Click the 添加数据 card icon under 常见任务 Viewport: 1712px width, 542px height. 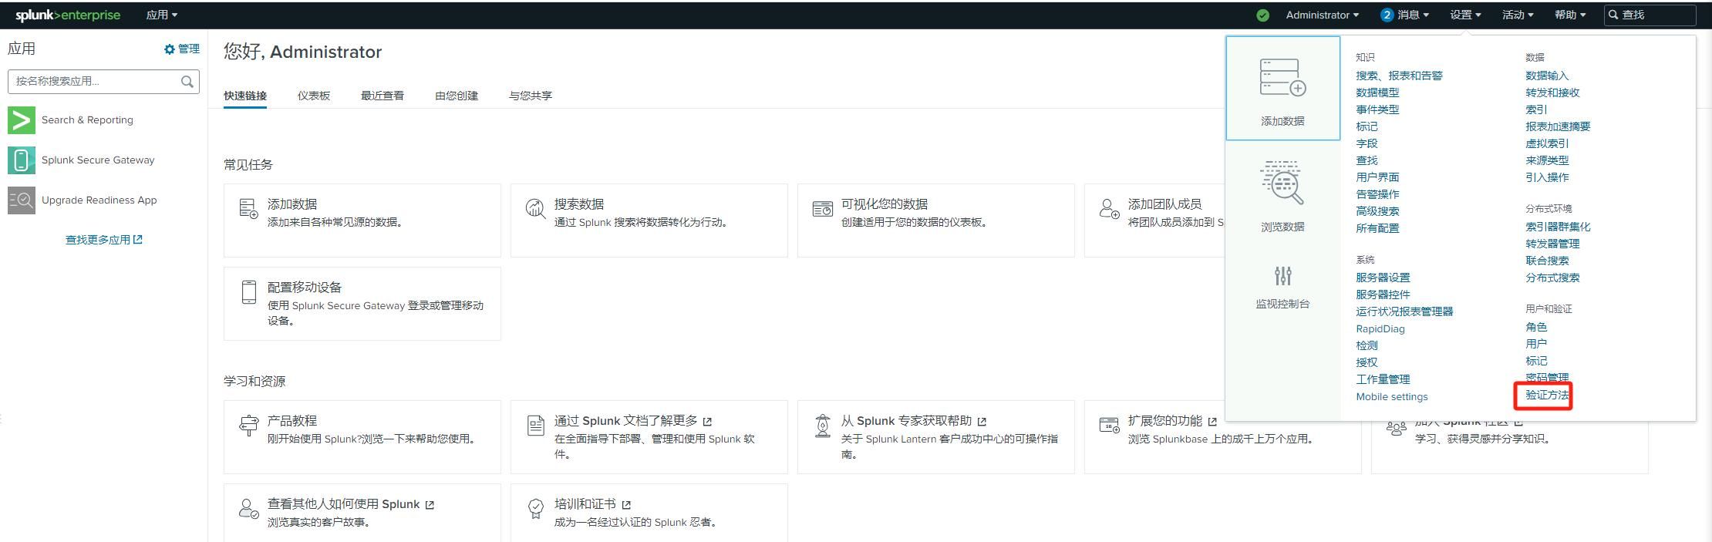[x=248, y=208]
